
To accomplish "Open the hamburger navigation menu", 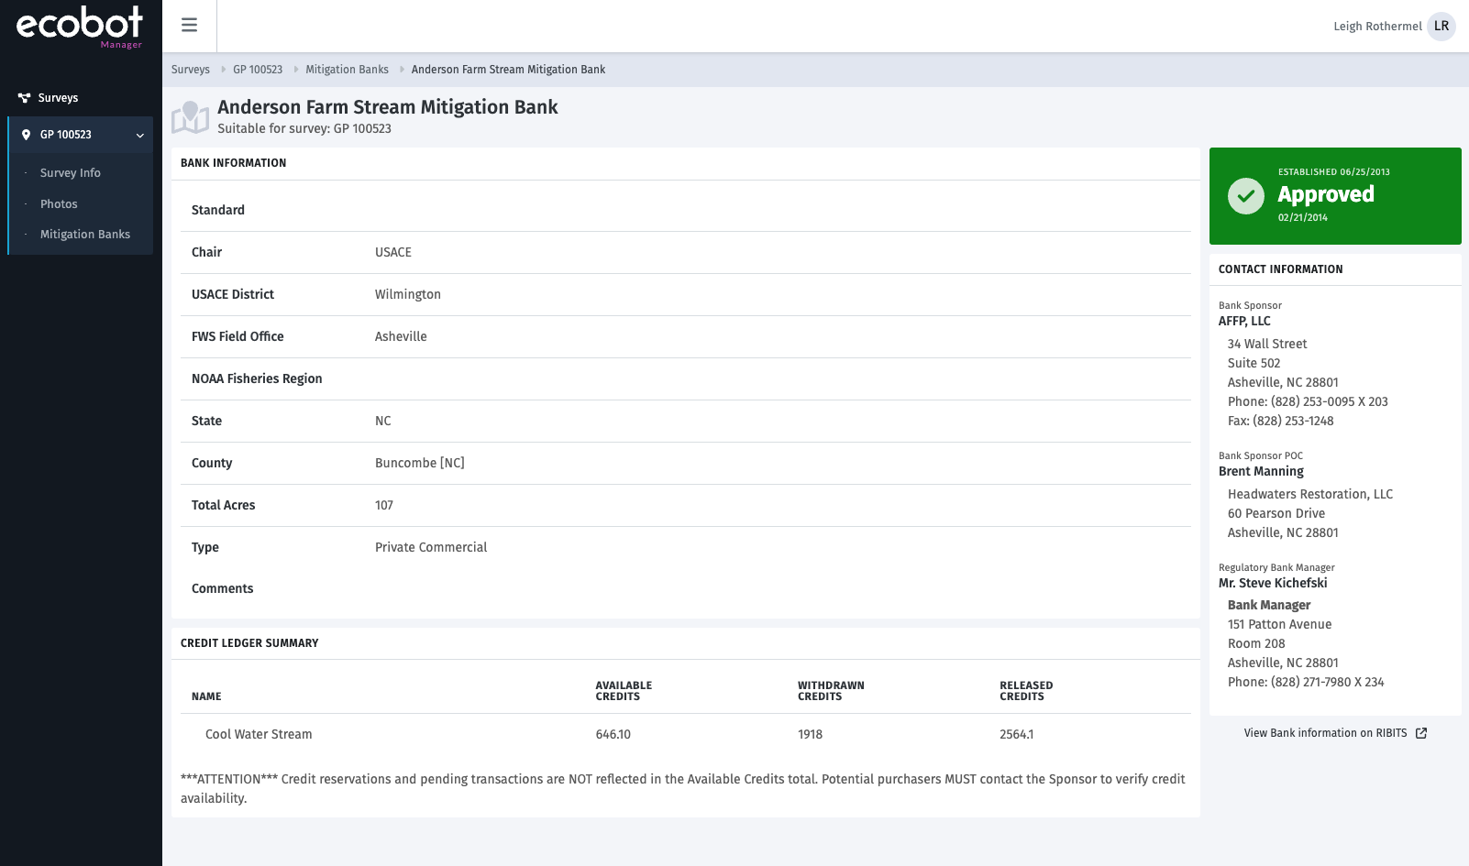I will coord(189,25).
